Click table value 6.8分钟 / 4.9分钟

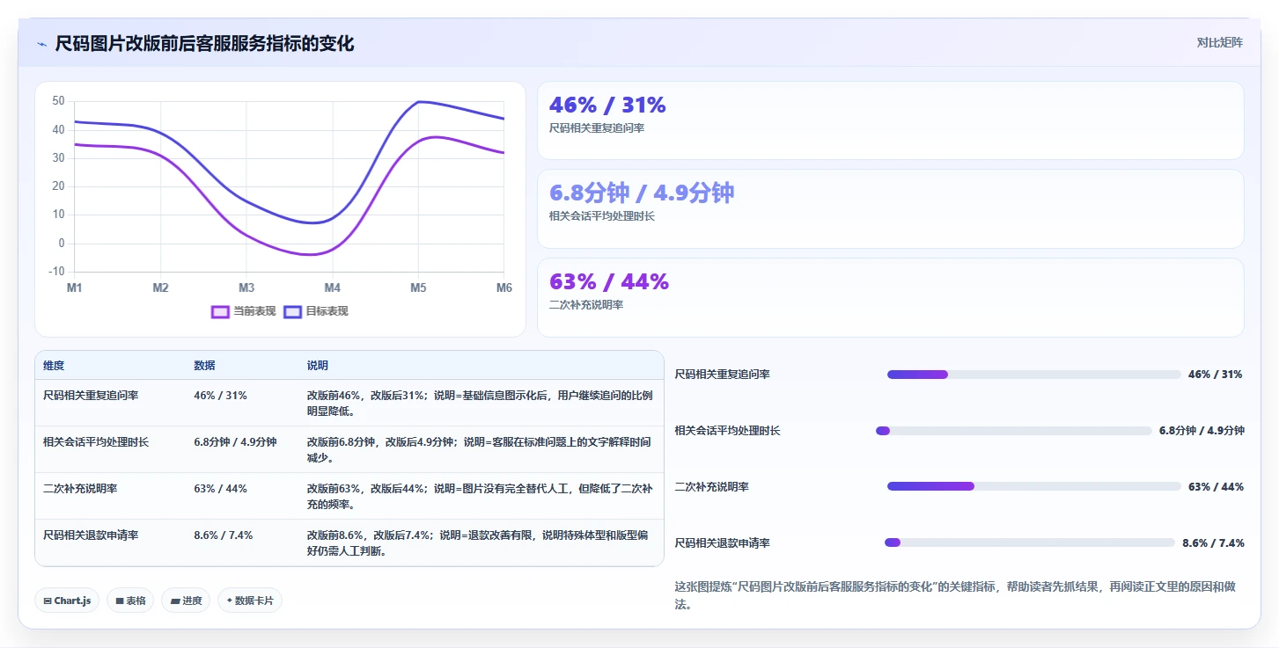[x=235, y=442]
